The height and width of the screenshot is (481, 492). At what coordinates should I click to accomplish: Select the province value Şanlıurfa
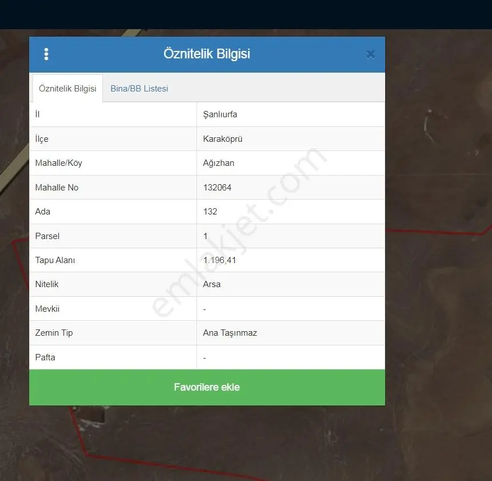220,114
